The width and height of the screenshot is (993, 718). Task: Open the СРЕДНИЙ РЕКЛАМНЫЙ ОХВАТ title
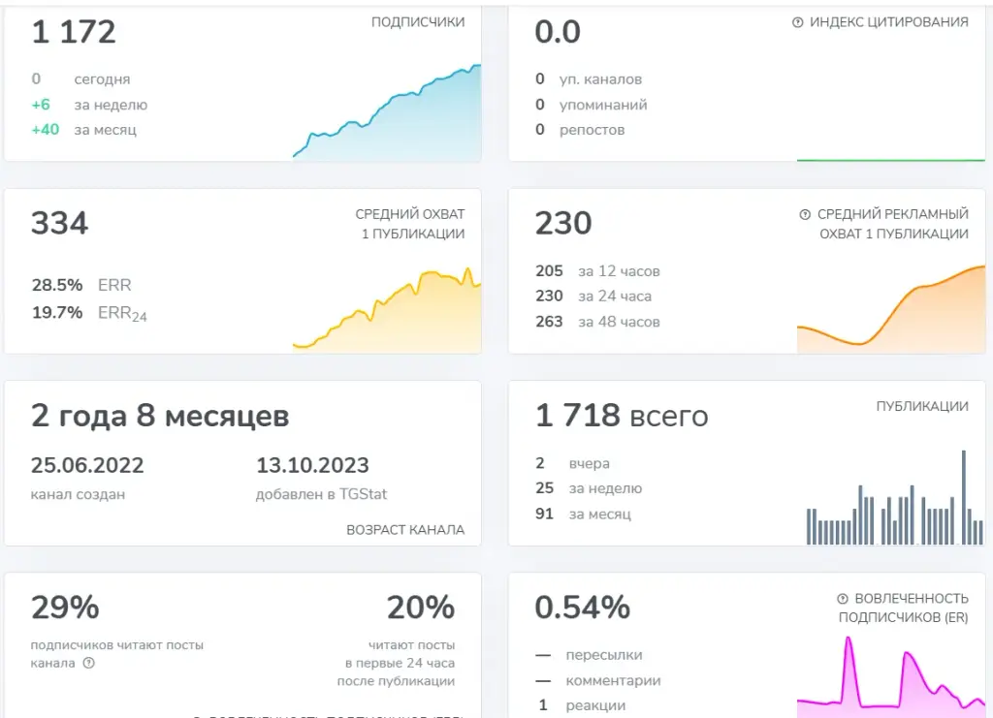pyautogui.click(x=893, y=224)
